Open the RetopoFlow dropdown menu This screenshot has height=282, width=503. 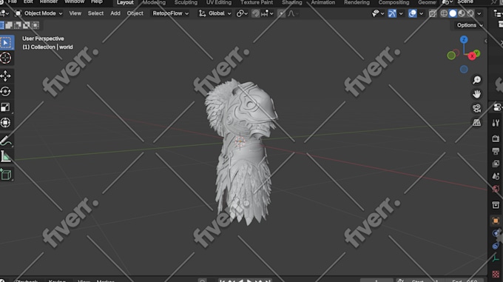[x=170, y=13]
